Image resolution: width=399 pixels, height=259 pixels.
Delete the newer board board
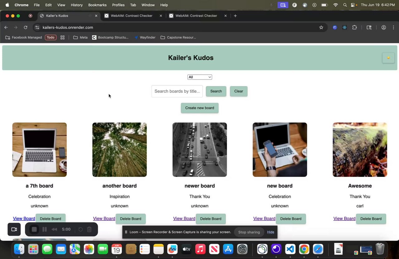pyautogui.click(x=211, y=219)
